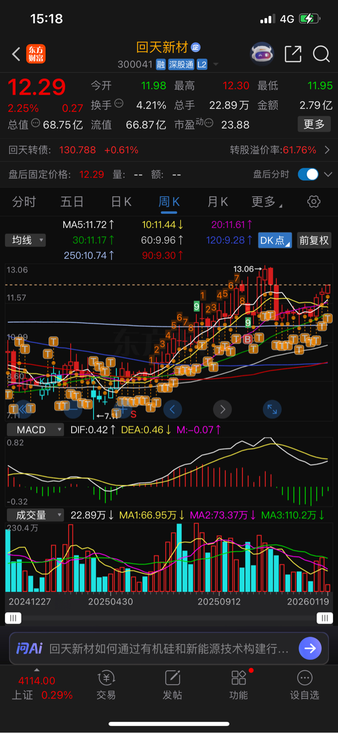Tap the cellular signal bars
Viewport: 338px width, 733px height.
pyautogui.click(x=268, y=19)
